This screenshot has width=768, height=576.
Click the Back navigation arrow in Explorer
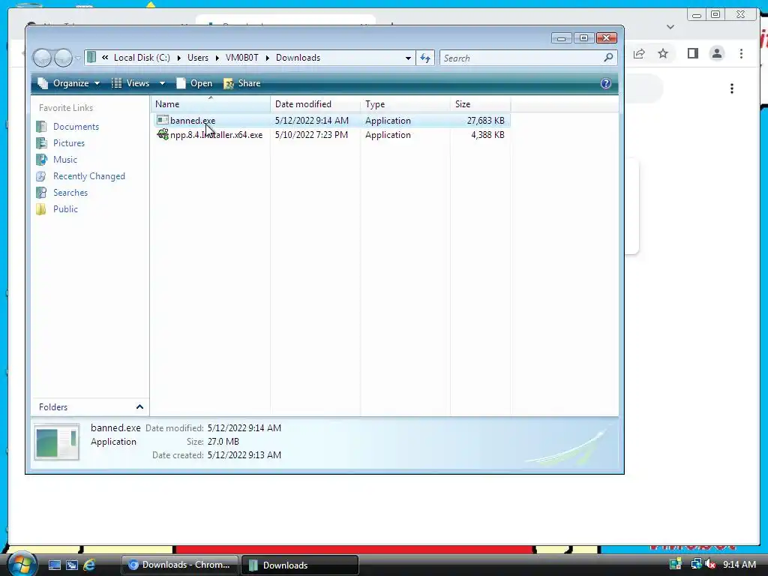42,58
